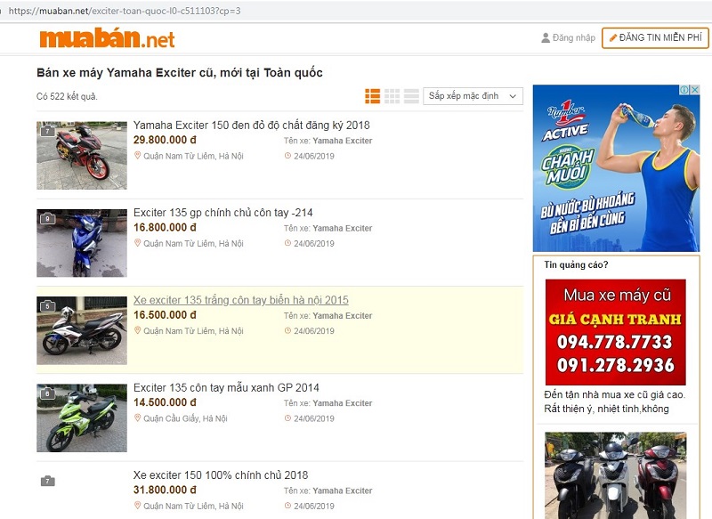
Task: Click price 16.800.000 đ
Action: tap(165, 228)
